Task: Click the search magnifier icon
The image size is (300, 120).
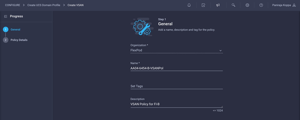Action: click(233, 5)
